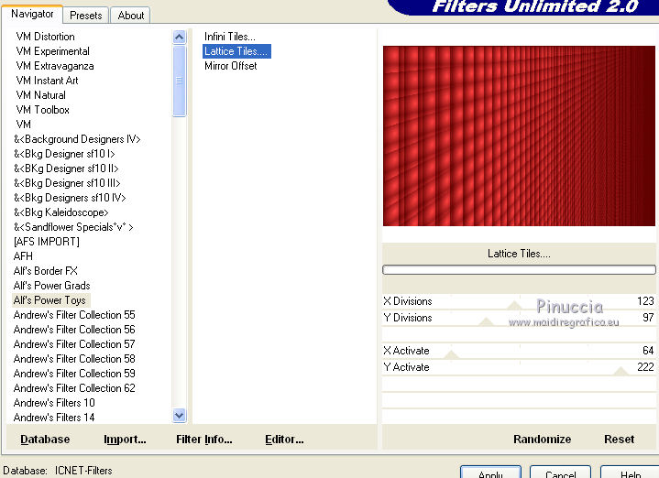Click the X Activate value 64
Screen dimensions: 659x478
coord(648,351)
